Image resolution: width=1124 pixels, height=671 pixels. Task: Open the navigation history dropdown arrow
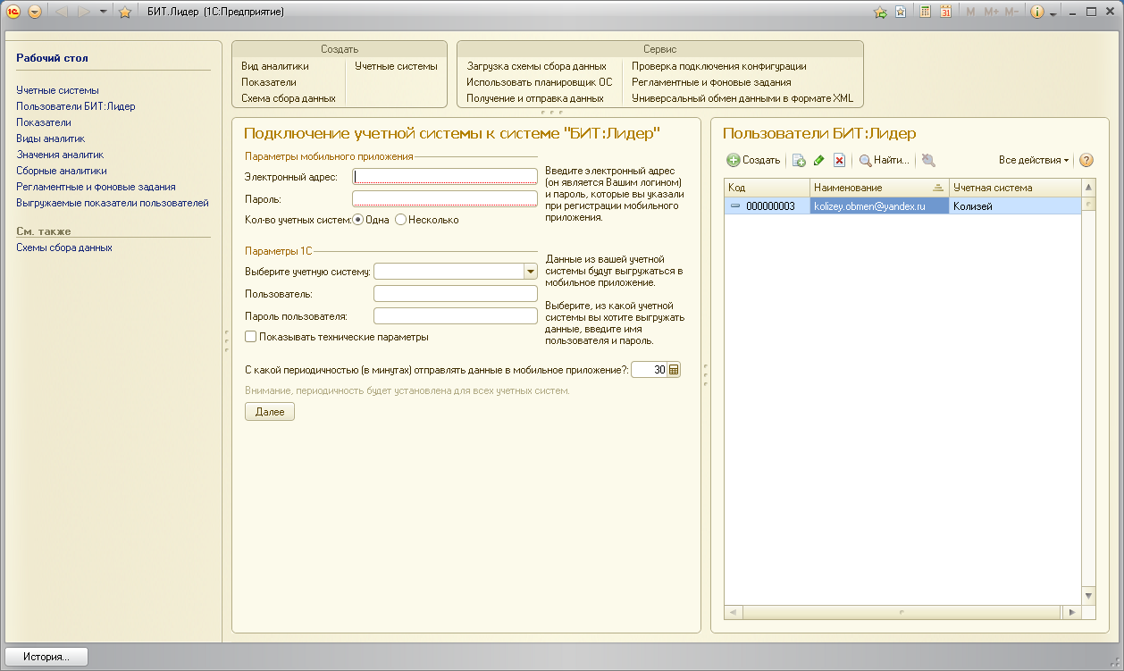tap(103, 12)
